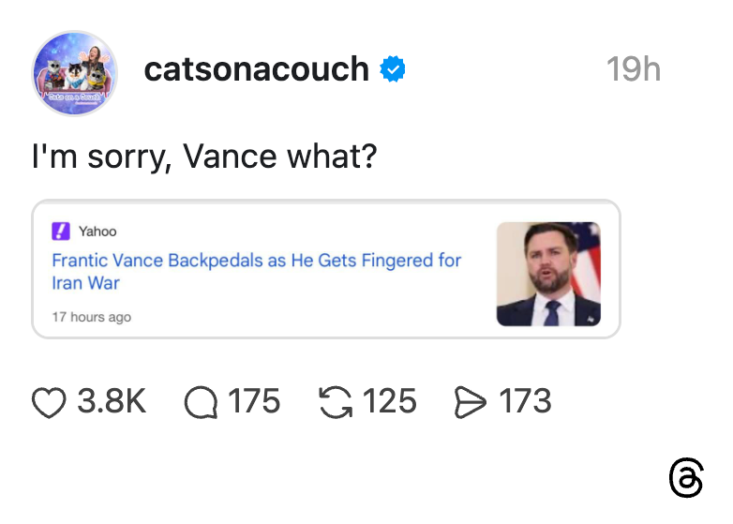Click the Threads logo icon
Image resolution: width=733 pixels, height=524 pixels.
point(686,478)
